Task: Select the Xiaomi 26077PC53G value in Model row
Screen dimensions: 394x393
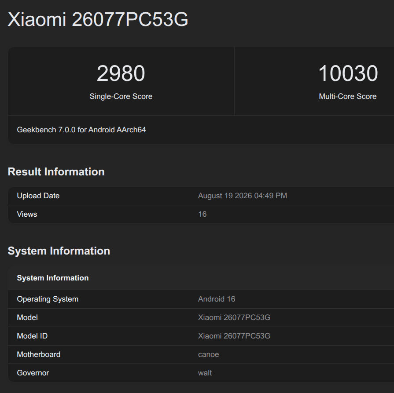Action: [234, 317]
